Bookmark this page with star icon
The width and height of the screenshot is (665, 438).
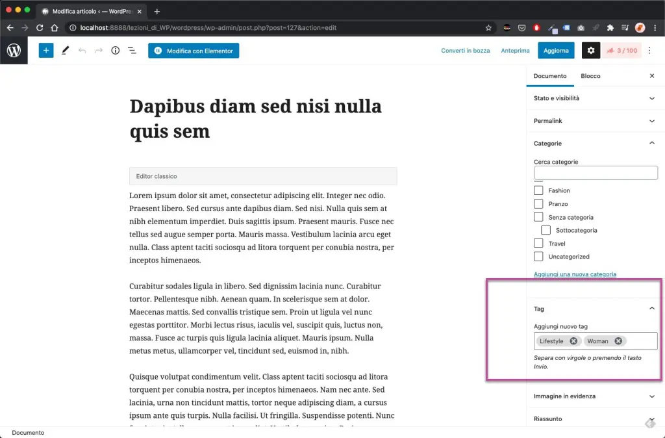click(x=488, y=27)
